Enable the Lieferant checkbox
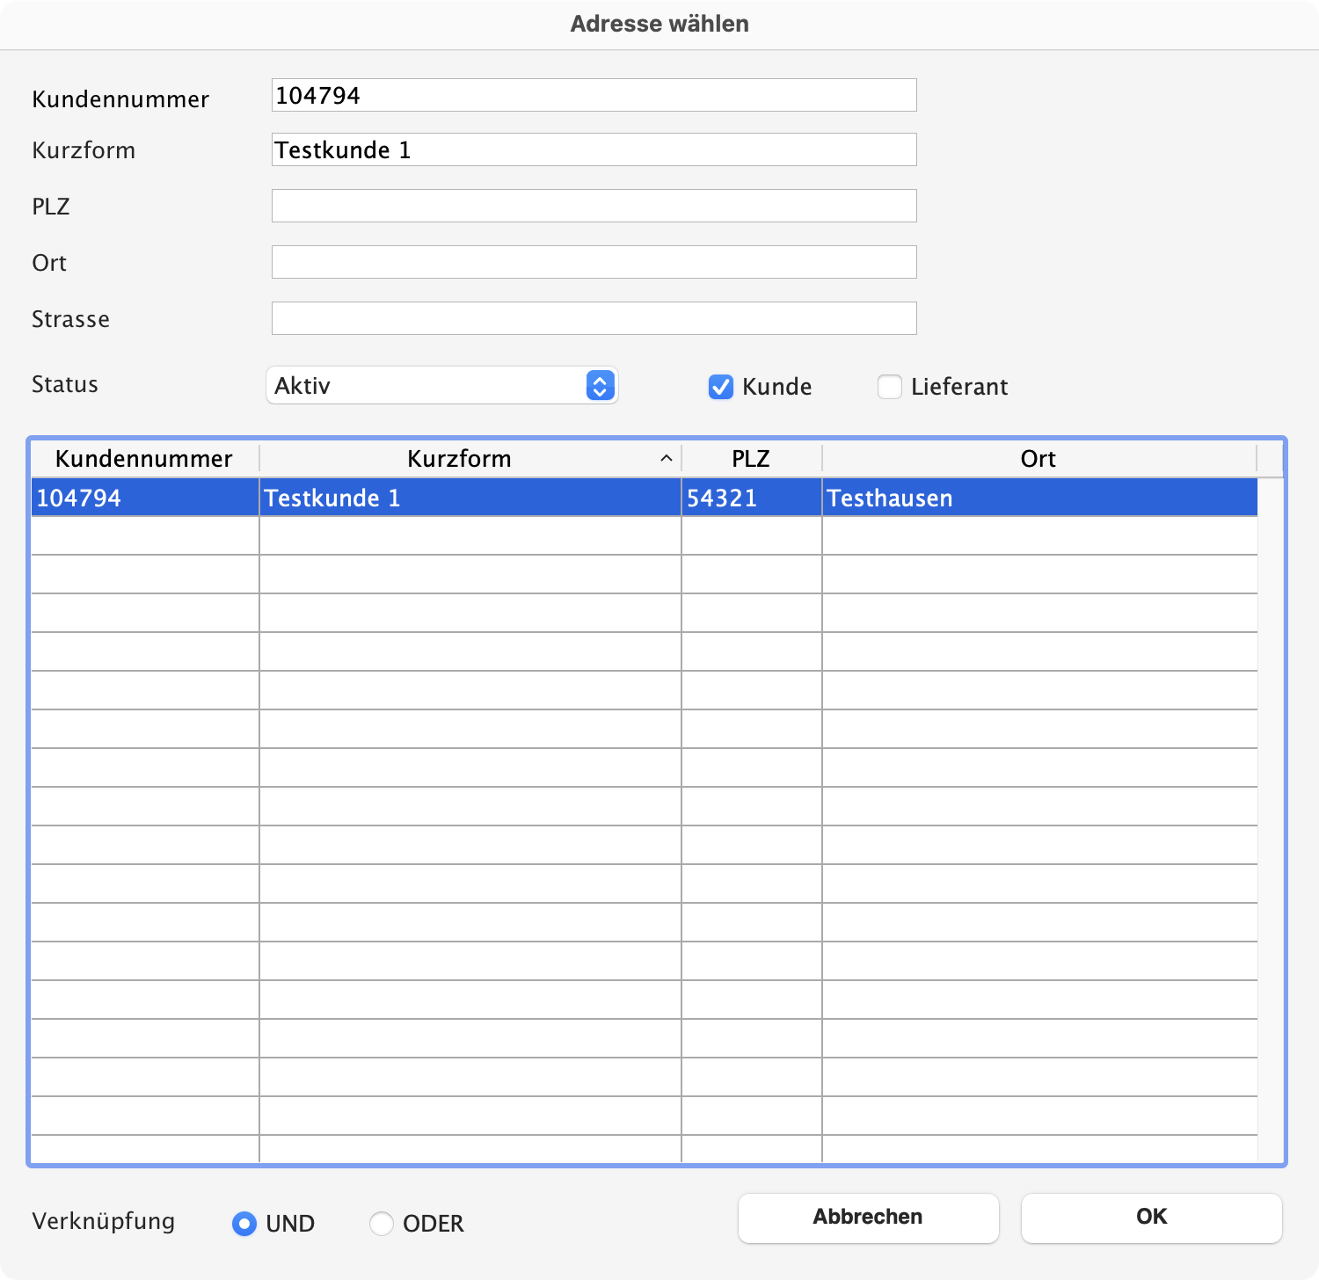Image resolution: width=1319 pixels, height=1280 pixels. (x=890, y=387)
